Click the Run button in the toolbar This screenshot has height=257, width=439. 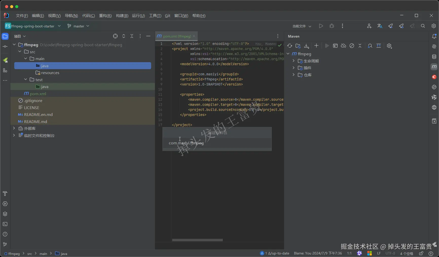[x=321, y=26]
